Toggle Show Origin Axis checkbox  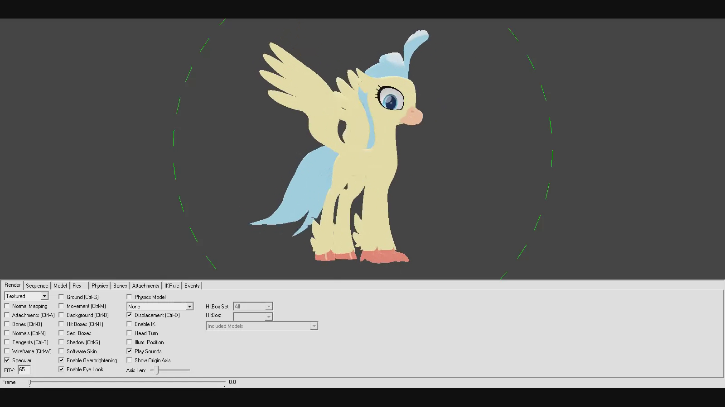130,360
